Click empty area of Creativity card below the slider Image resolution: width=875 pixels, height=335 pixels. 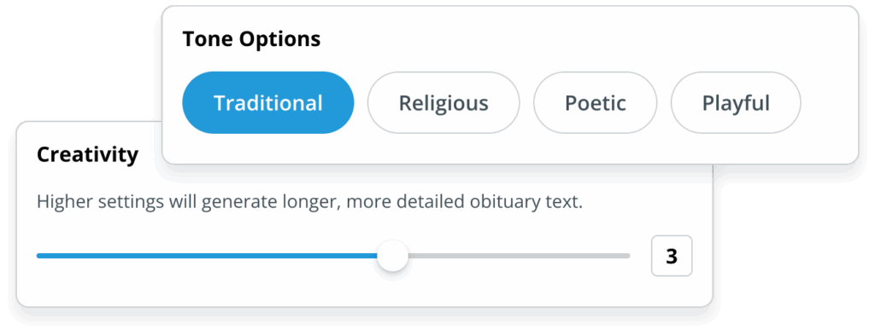[362, 291]
